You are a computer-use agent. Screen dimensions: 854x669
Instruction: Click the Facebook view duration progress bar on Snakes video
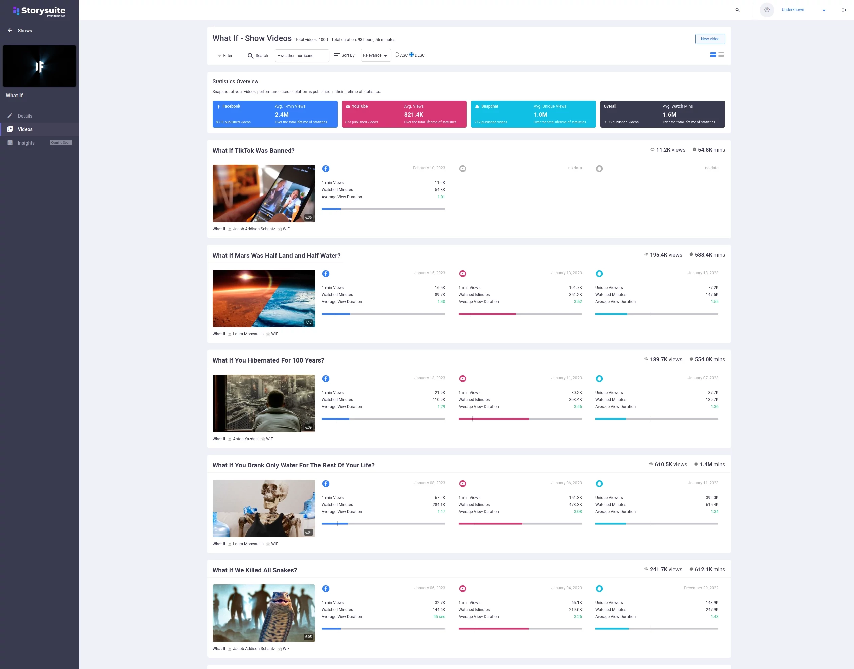(383, 629)
